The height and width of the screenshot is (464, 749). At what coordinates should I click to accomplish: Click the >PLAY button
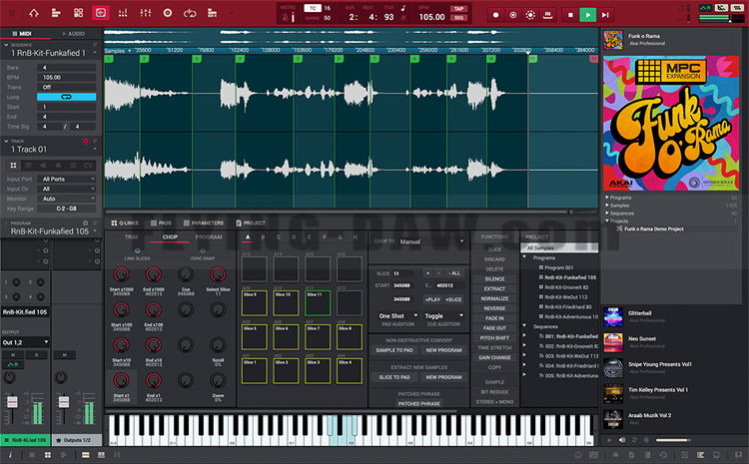click(432, 299)
